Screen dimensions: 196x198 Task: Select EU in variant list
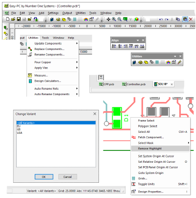tap(56, 126)
